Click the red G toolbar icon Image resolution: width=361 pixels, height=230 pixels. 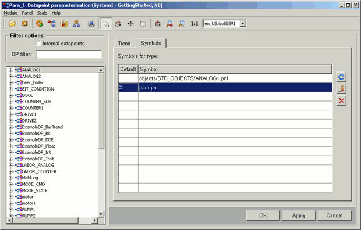(x=158, y=23)
